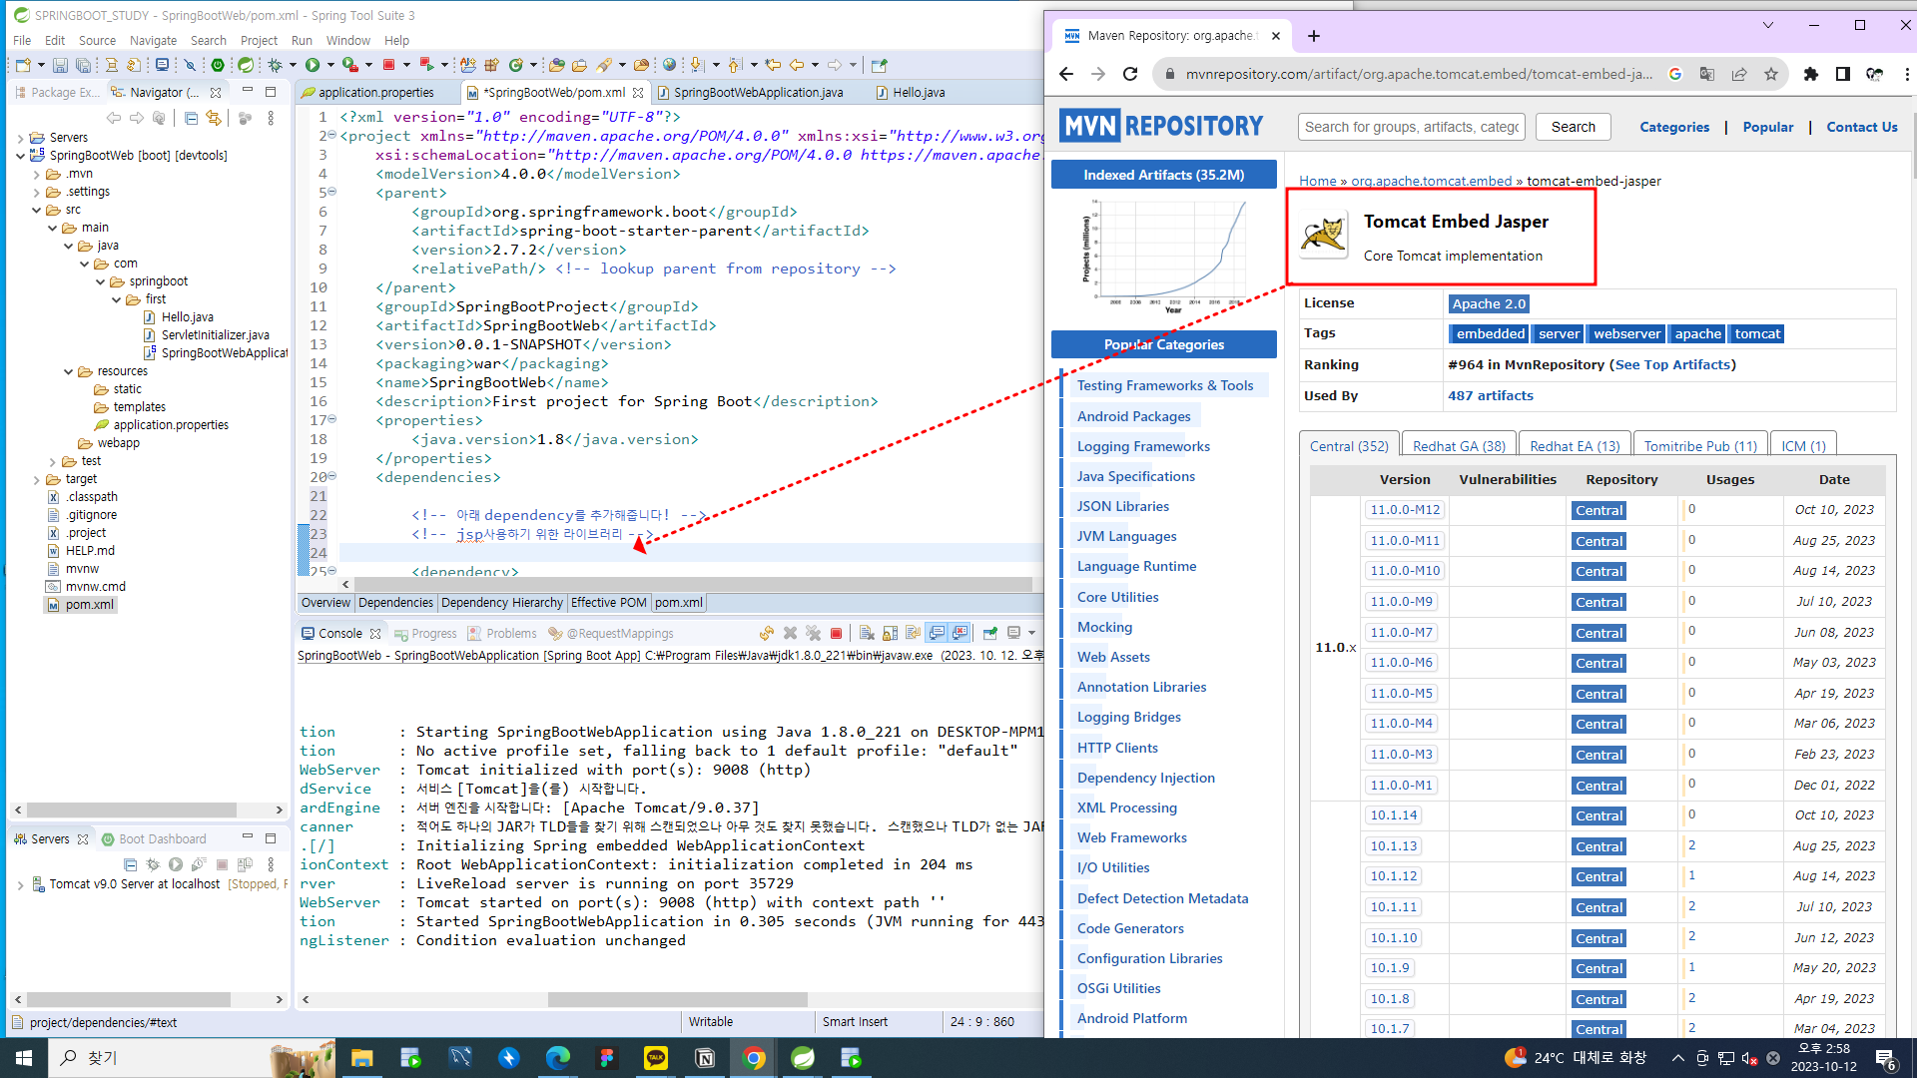Collapse the SpringBootWeb project tree node
Viewport: 1917px width, 1078px height.
click(x=20, y=156)
